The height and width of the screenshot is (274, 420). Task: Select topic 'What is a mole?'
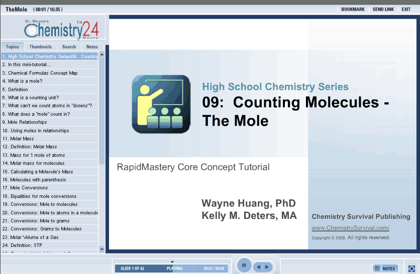click(x=25, y=81)
